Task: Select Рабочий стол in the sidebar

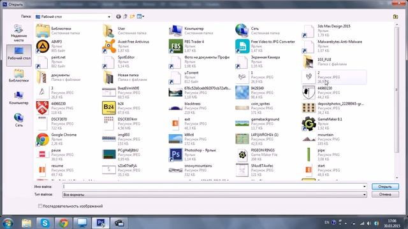Action: click(x=18, y=55)
